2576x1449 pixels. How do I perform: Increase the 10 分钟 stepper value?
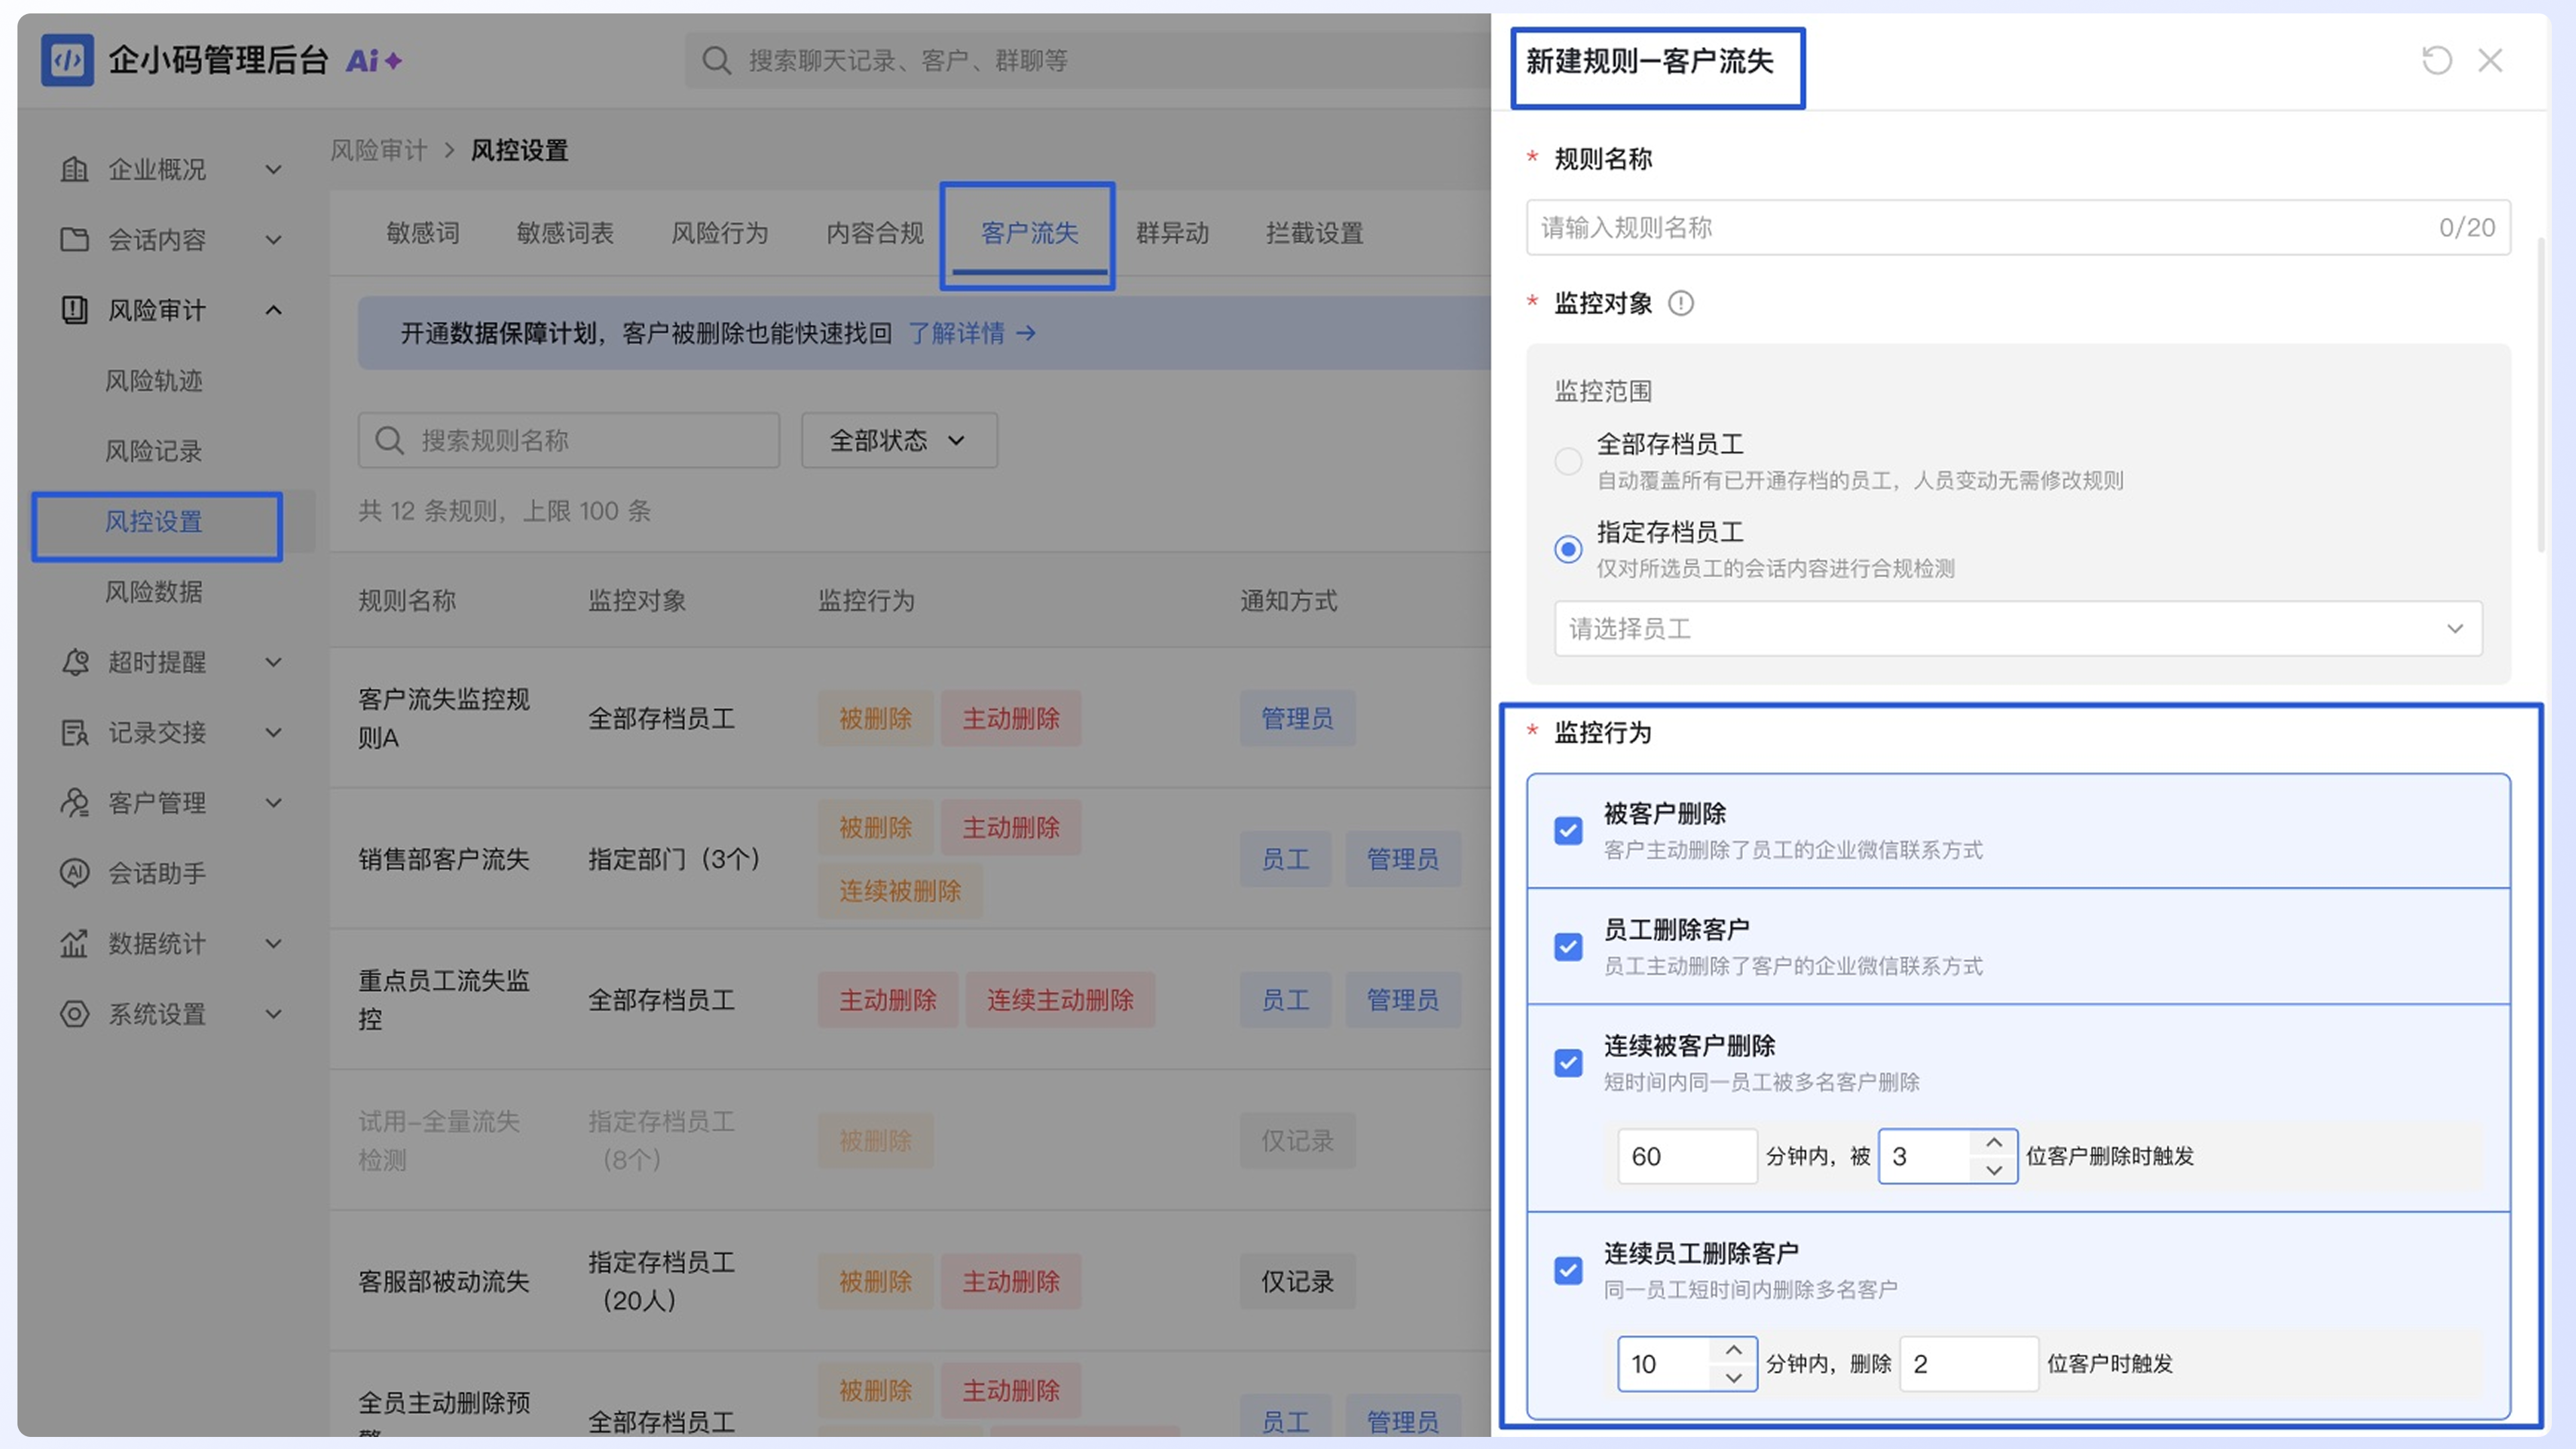tap(1733, 1350)
